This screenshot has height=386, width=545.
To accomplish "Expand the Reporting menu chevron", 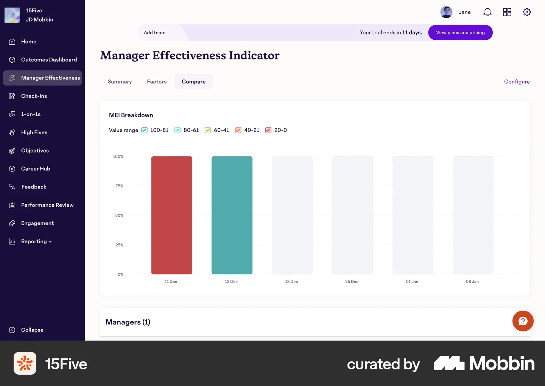I will (x=50, y=242).
